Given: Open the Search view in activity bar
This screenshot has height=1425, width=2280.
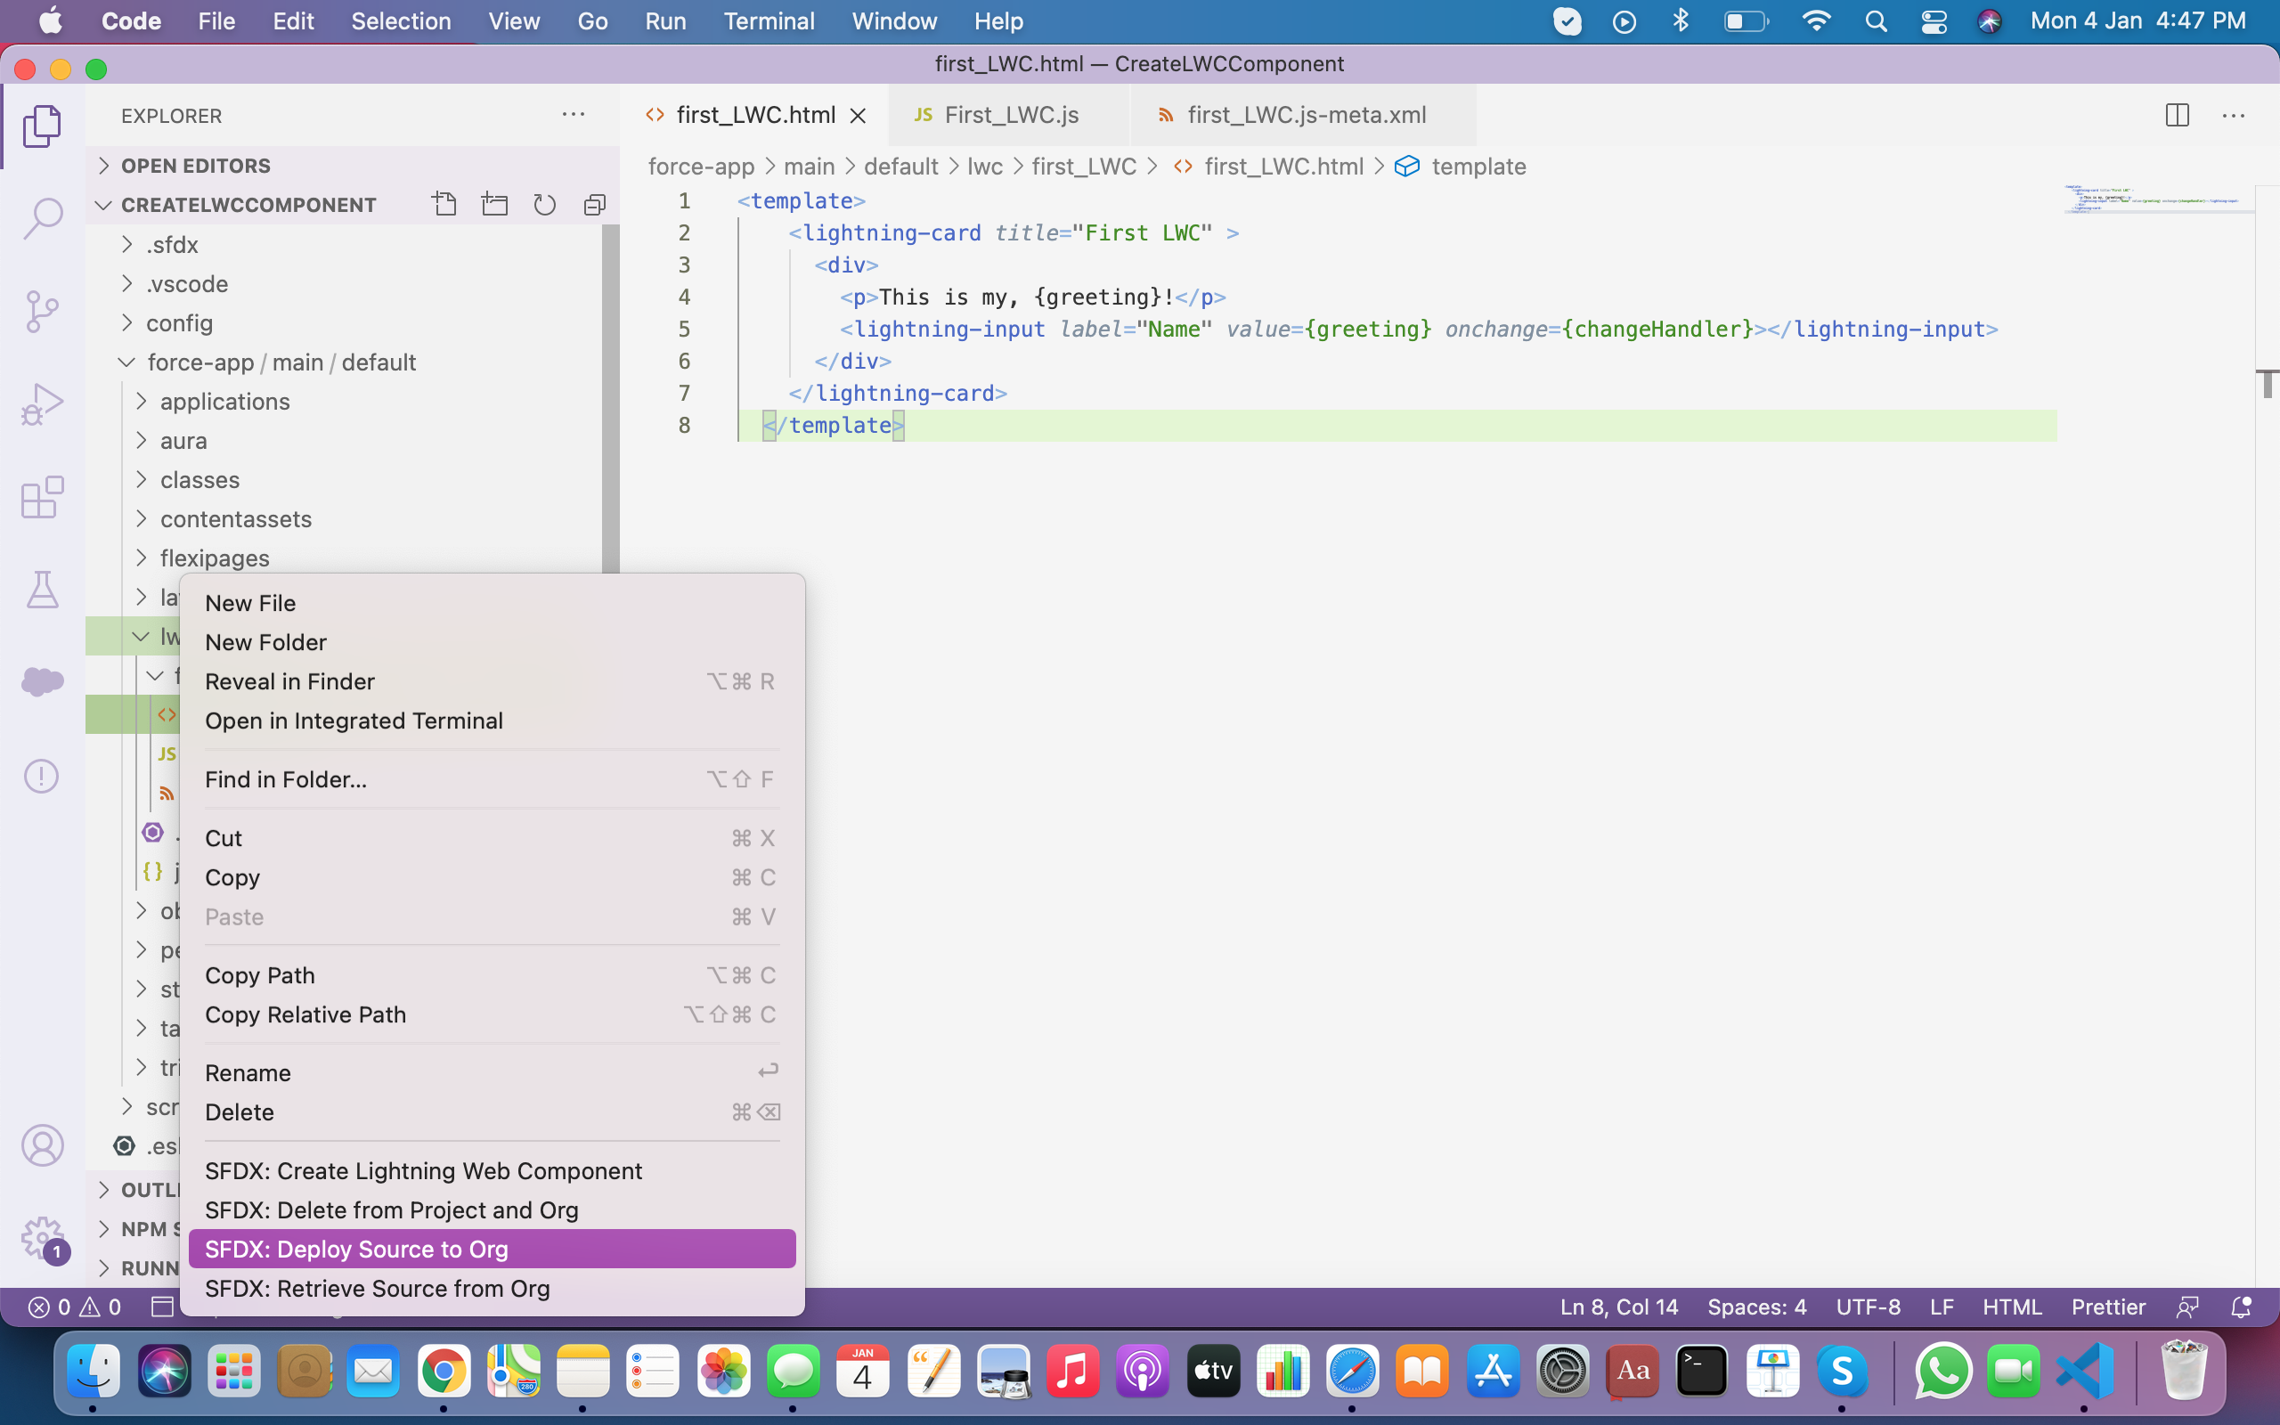Looking at the screenshot, I should click(42, 217).
